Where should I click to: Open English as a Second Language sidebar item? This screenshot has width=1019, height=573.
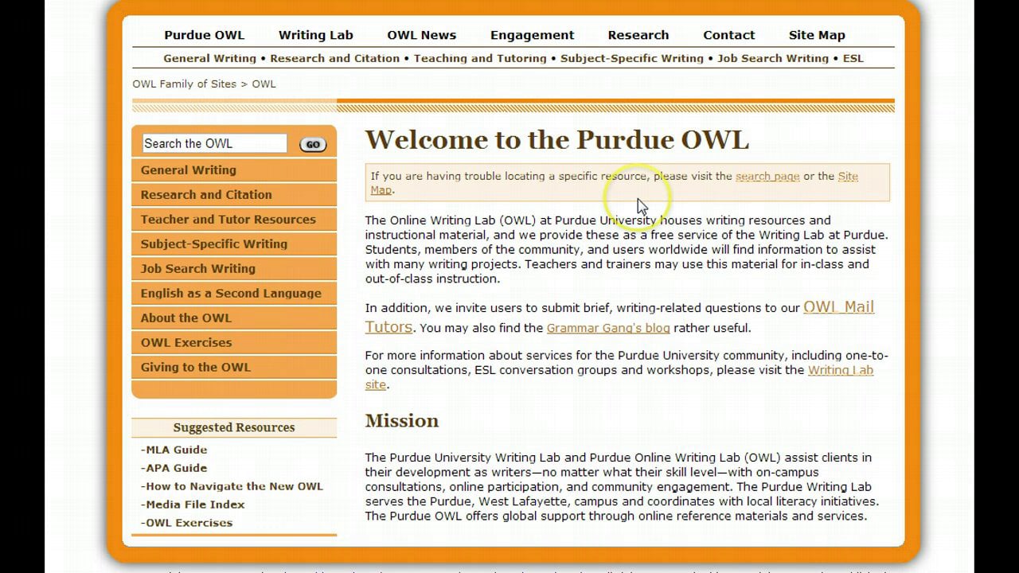pos(234,294)
